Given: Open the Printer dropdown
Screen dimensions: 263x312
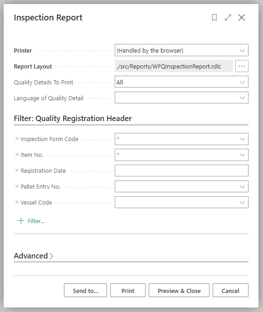Looking at the screenshot, I should click(181, 50).
